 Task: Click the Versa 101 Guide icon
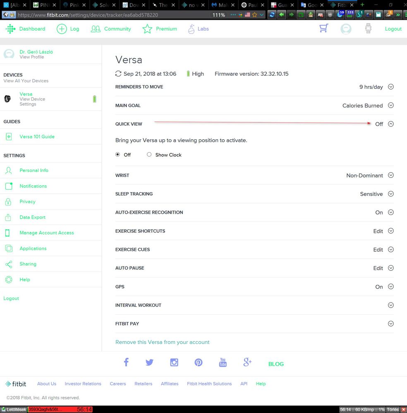9,136
